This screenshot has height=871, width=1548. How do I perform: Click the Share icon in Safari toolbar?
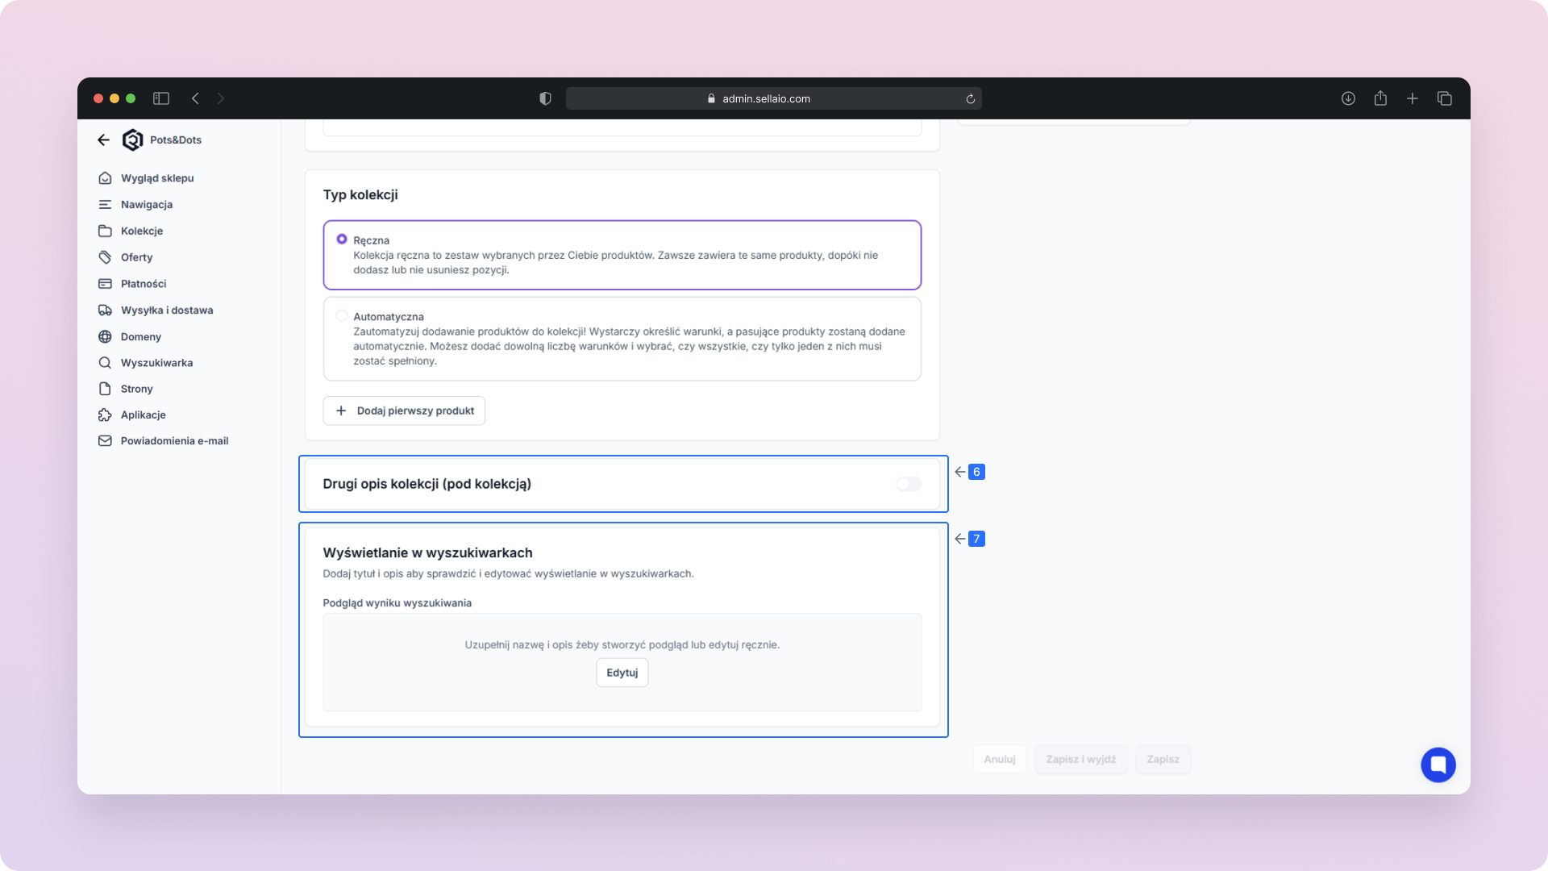point(1380,98)
